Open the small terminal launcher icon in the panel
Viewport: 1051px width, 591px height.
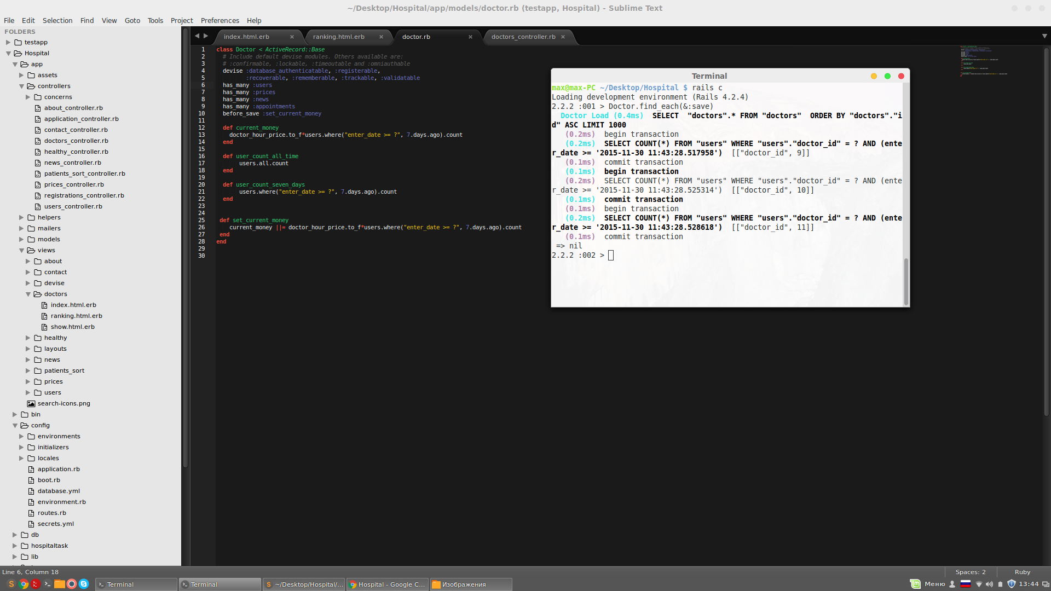coord(47,584)
